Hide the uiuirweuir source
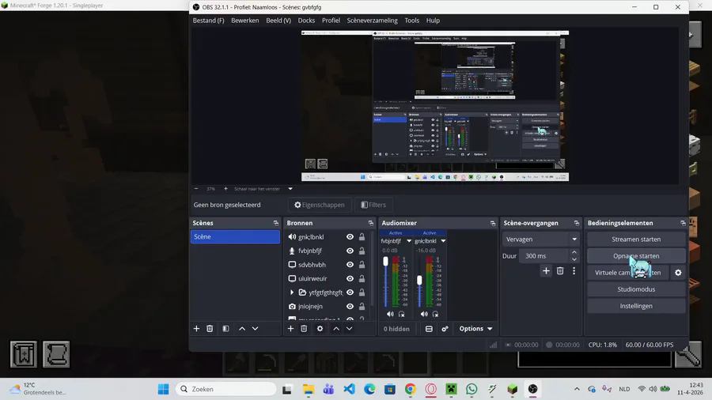The width and height of the screenshot is (712, 400). (x=350, y=278)
